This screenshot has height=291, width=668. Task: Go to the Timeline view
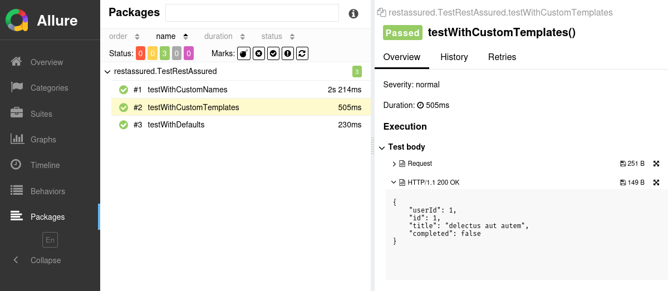pyautogui.click(x=45, y=165)
